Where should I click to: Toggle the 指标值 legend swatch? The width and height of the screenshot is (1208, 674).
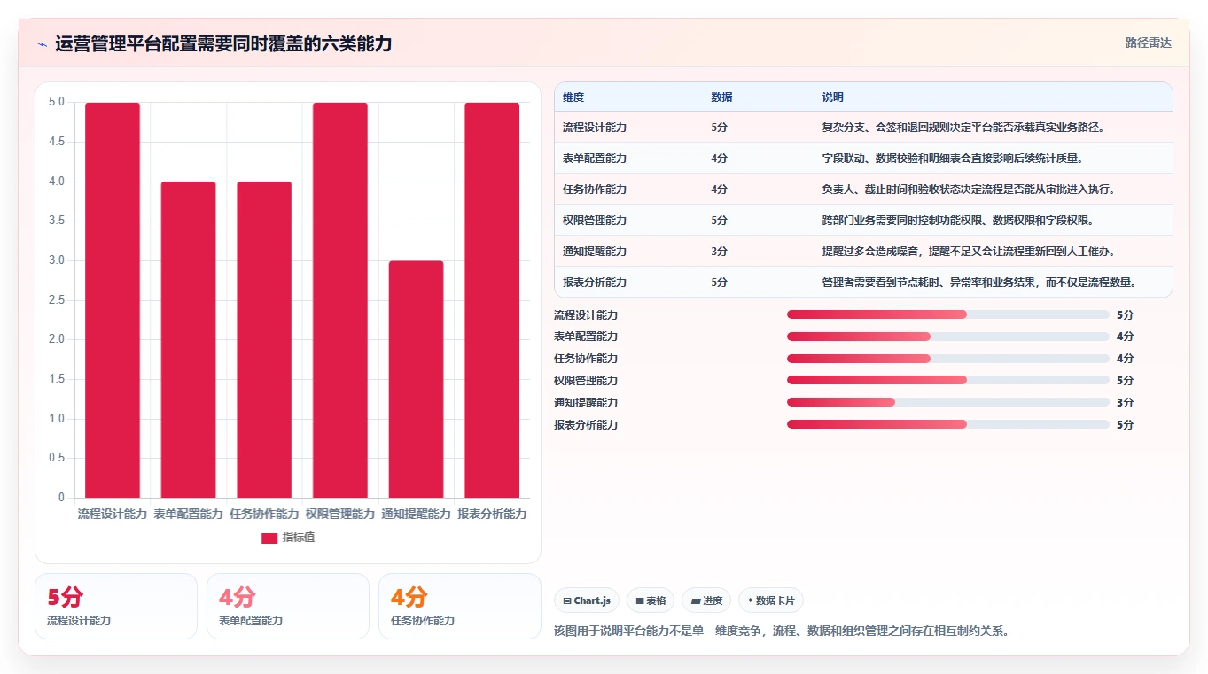pyautogui.click(x=269, y=538)
